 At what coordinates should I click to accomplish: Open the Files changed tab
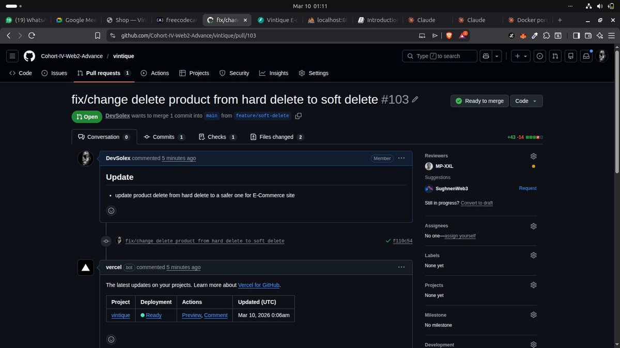pos(277,137)
